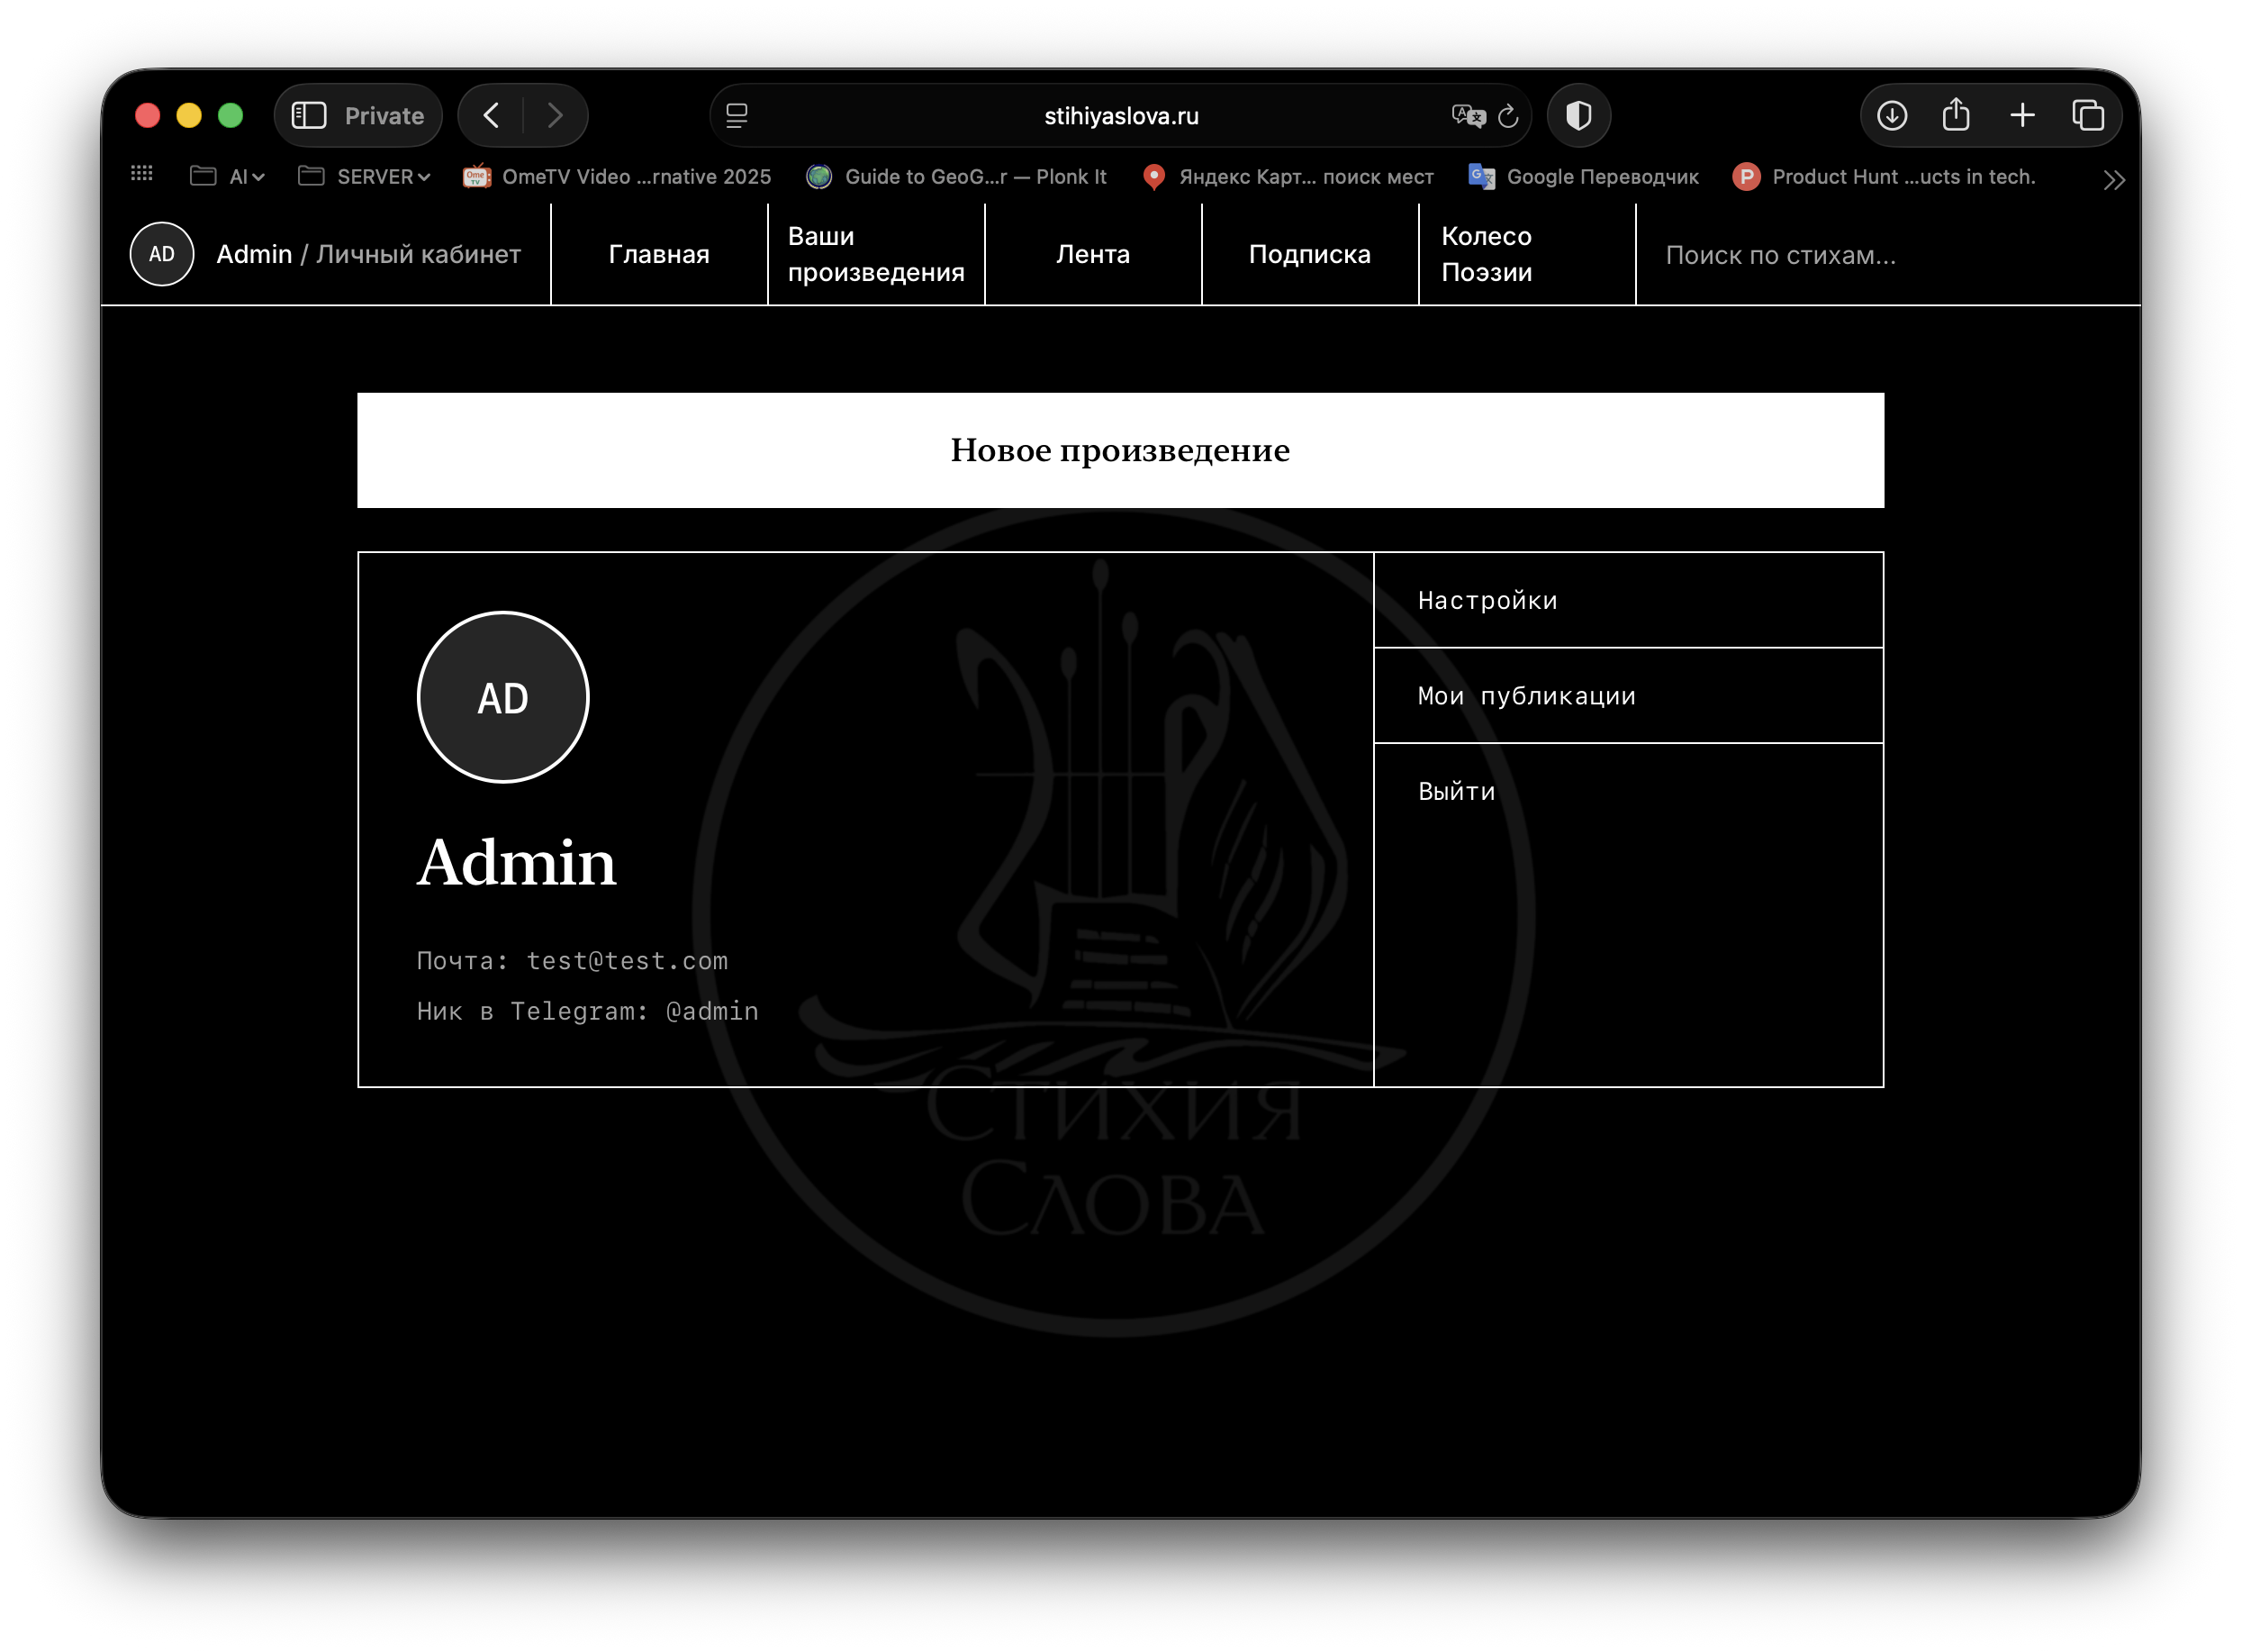Open the translate page icon
Screen dimensions: 2242x1652
[x=1468, y=116]
